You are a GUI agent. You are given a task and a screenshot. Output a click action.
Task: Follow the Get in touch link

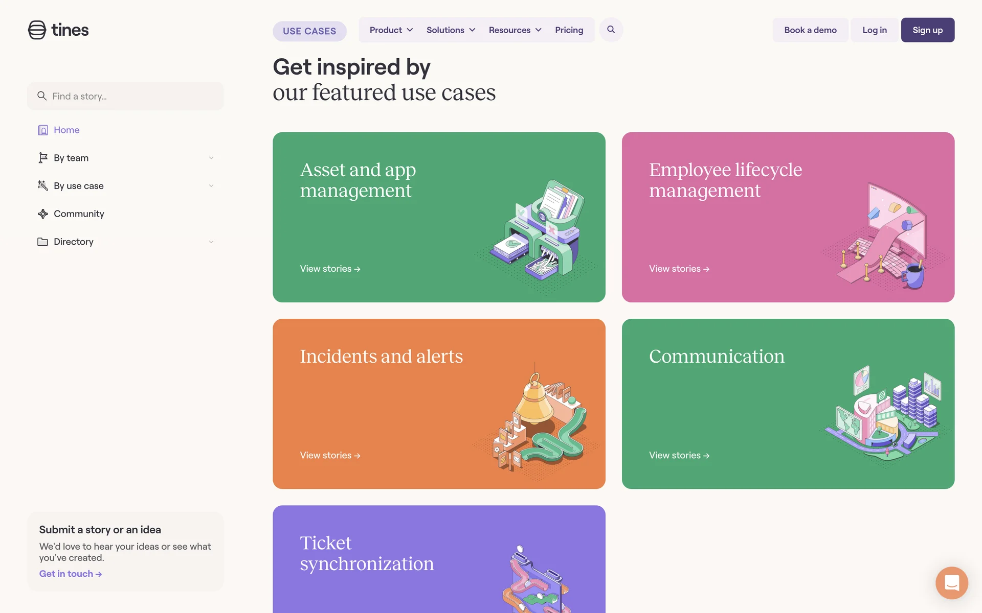click(71, 574)
